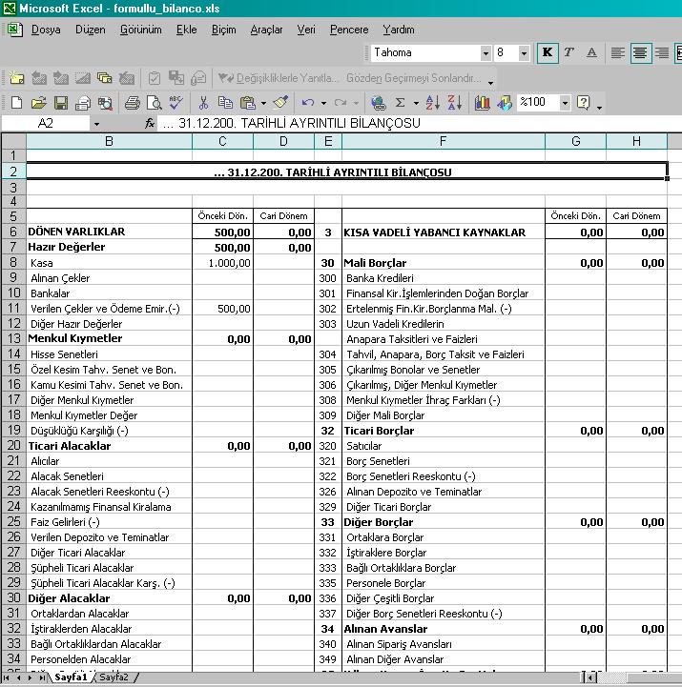The width and height of the screenshot is (682, 687).
Task: Click the New workbook icon
Action: 16,103
